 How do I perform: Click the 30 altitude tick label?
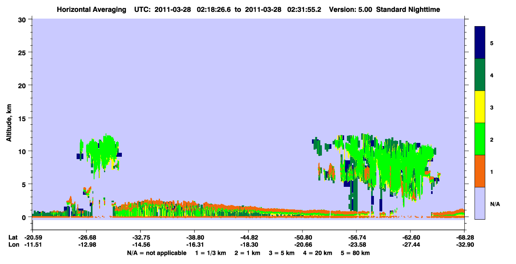23,19
